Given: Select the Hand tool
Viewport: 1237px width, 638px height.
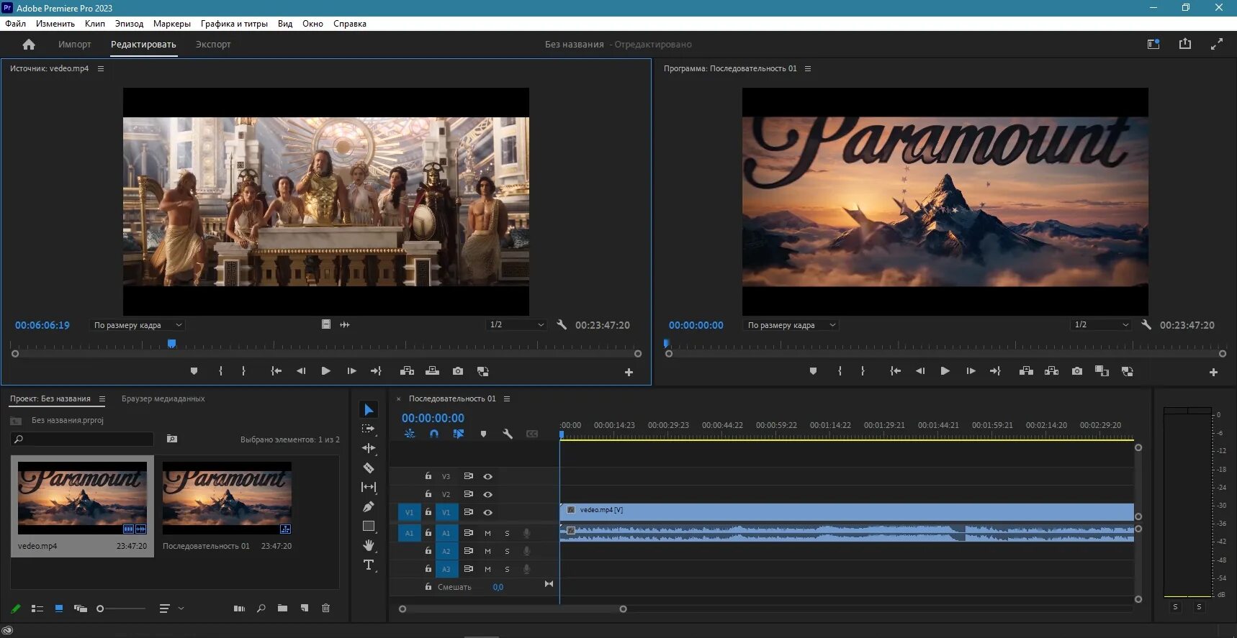Looking at the screenshot, I should (x=369, y=545).
